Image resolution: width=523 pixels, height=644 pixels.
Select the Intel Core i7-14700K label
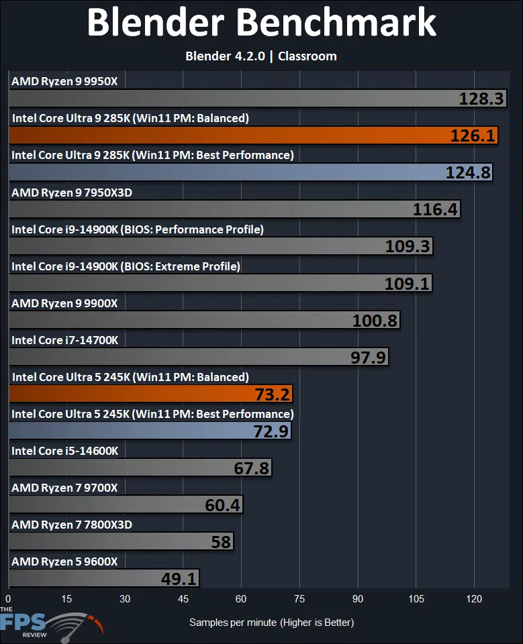(x=65, y=340)
